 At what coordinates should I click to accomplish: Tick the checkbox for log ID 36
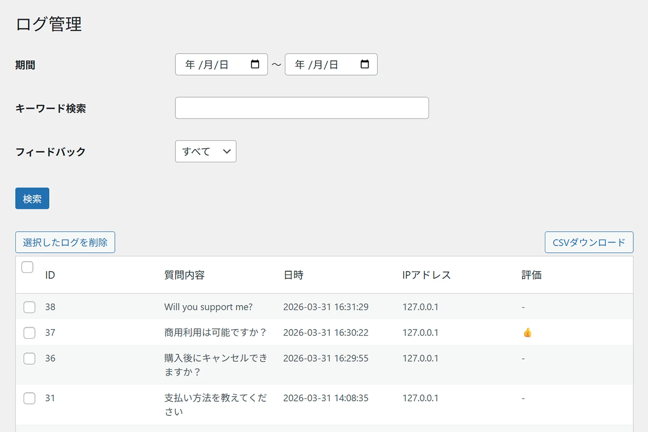[x=29, y=358]
